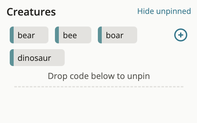Click the dashed unpin divider line
The image size is (197, 123).
point(99,87)
